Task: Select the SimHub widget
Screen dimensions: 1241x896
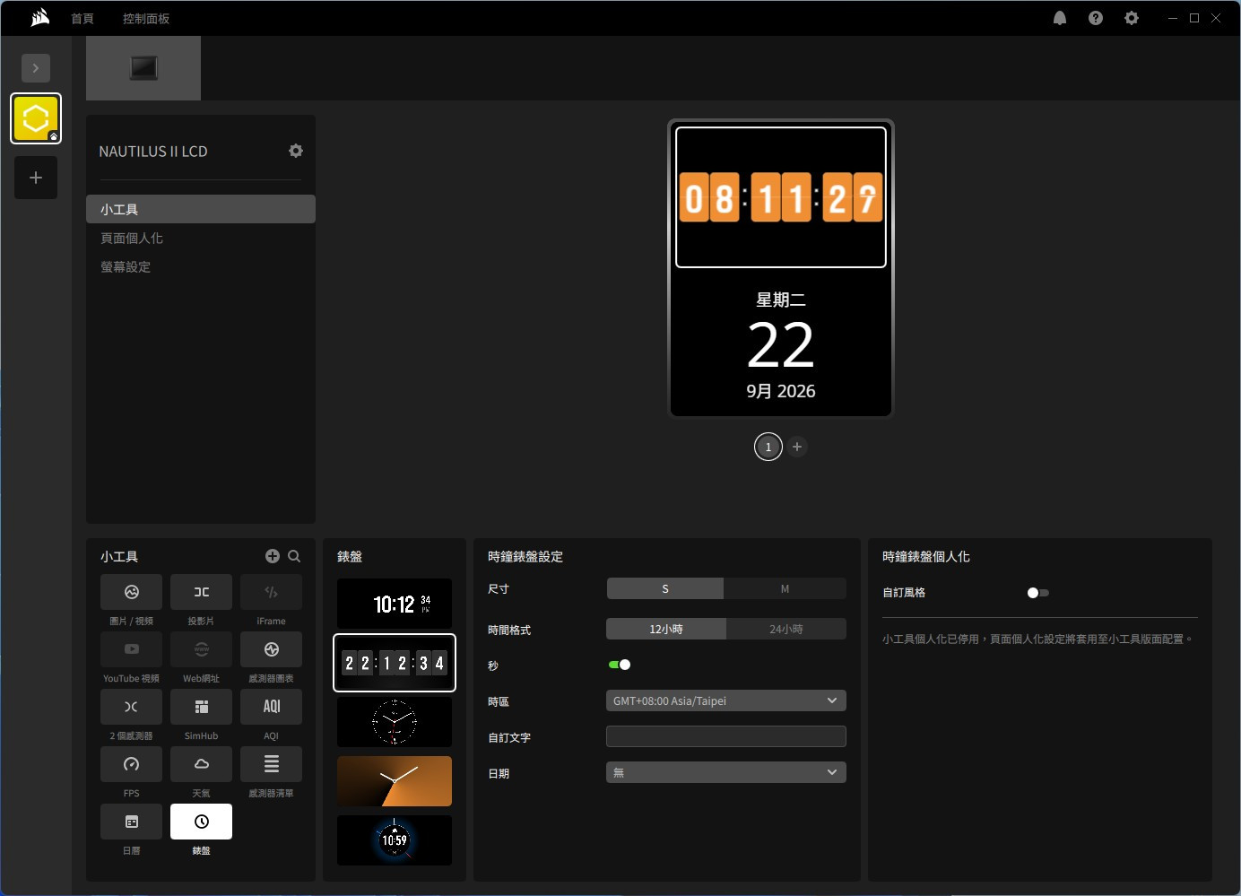Action: click(x=202, y=707)
